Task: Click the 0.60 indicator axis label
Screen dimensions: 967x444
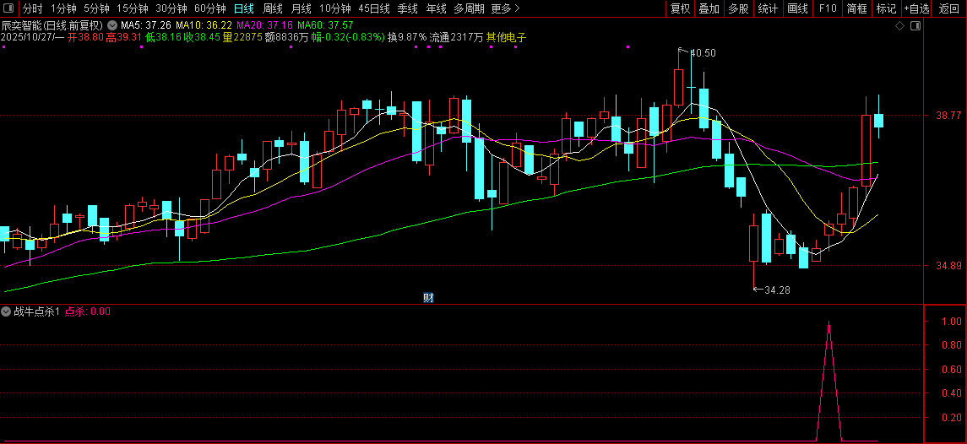Action: [x=952, y=370]
